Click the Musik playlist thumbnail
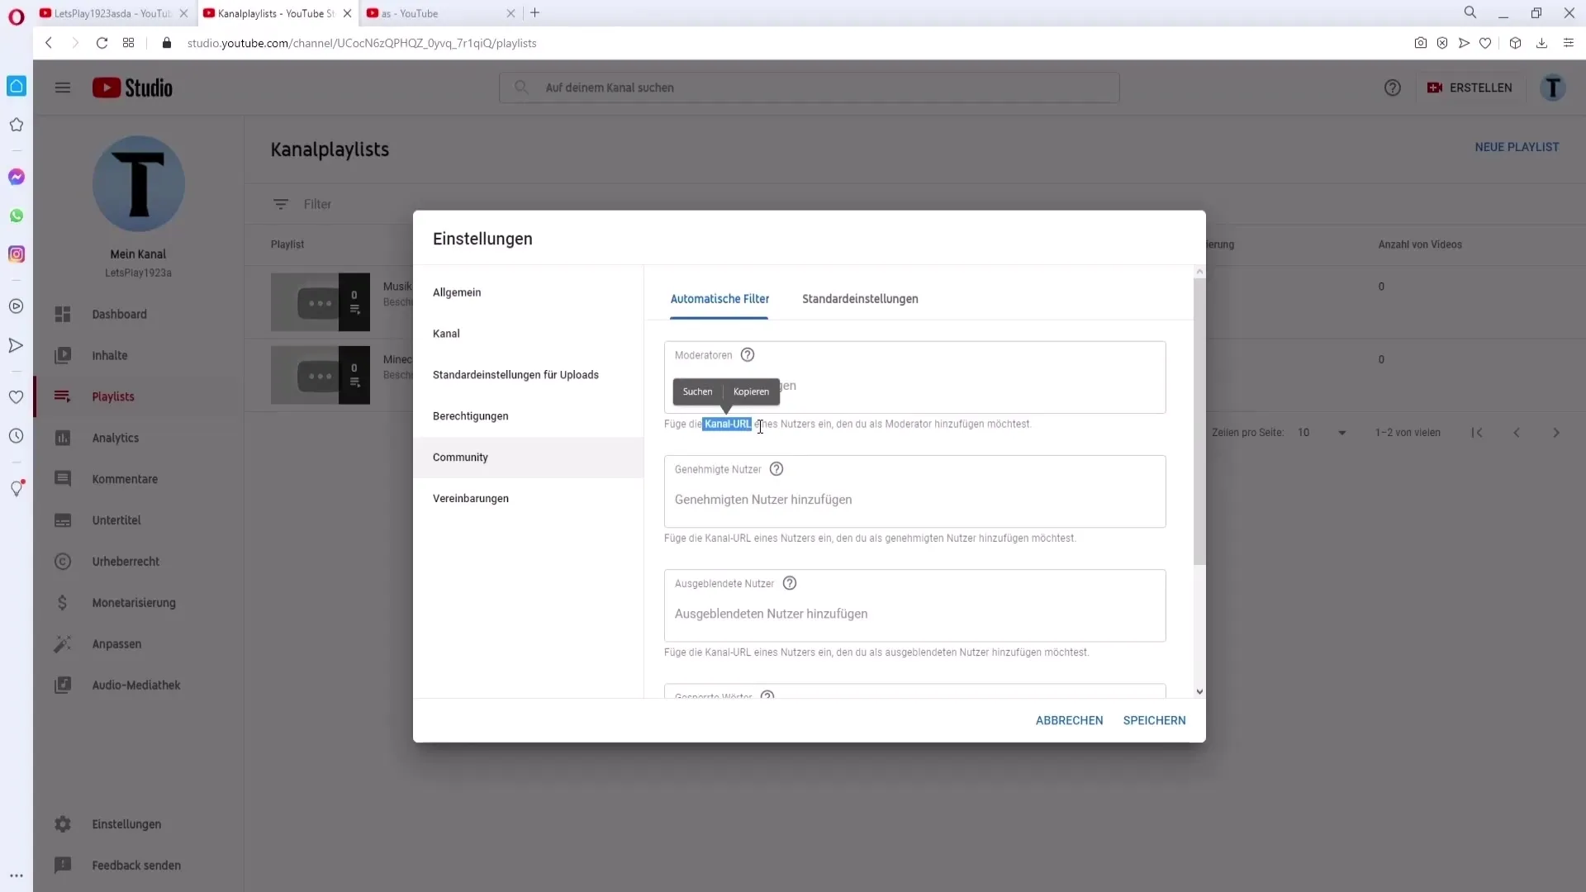This screenshot has height=892, width=1586. 321,302
